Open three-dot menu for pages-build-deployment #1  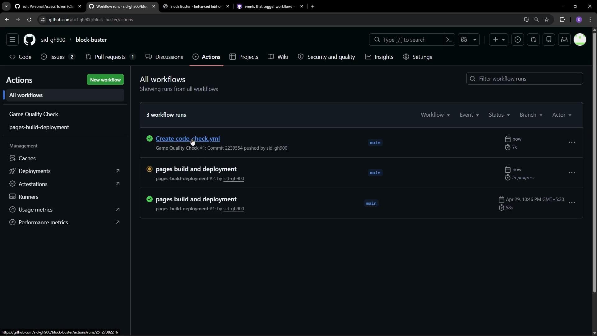point(572,203)
